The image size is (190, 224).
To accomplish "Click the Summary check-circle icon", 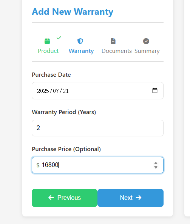I will 146,41.
